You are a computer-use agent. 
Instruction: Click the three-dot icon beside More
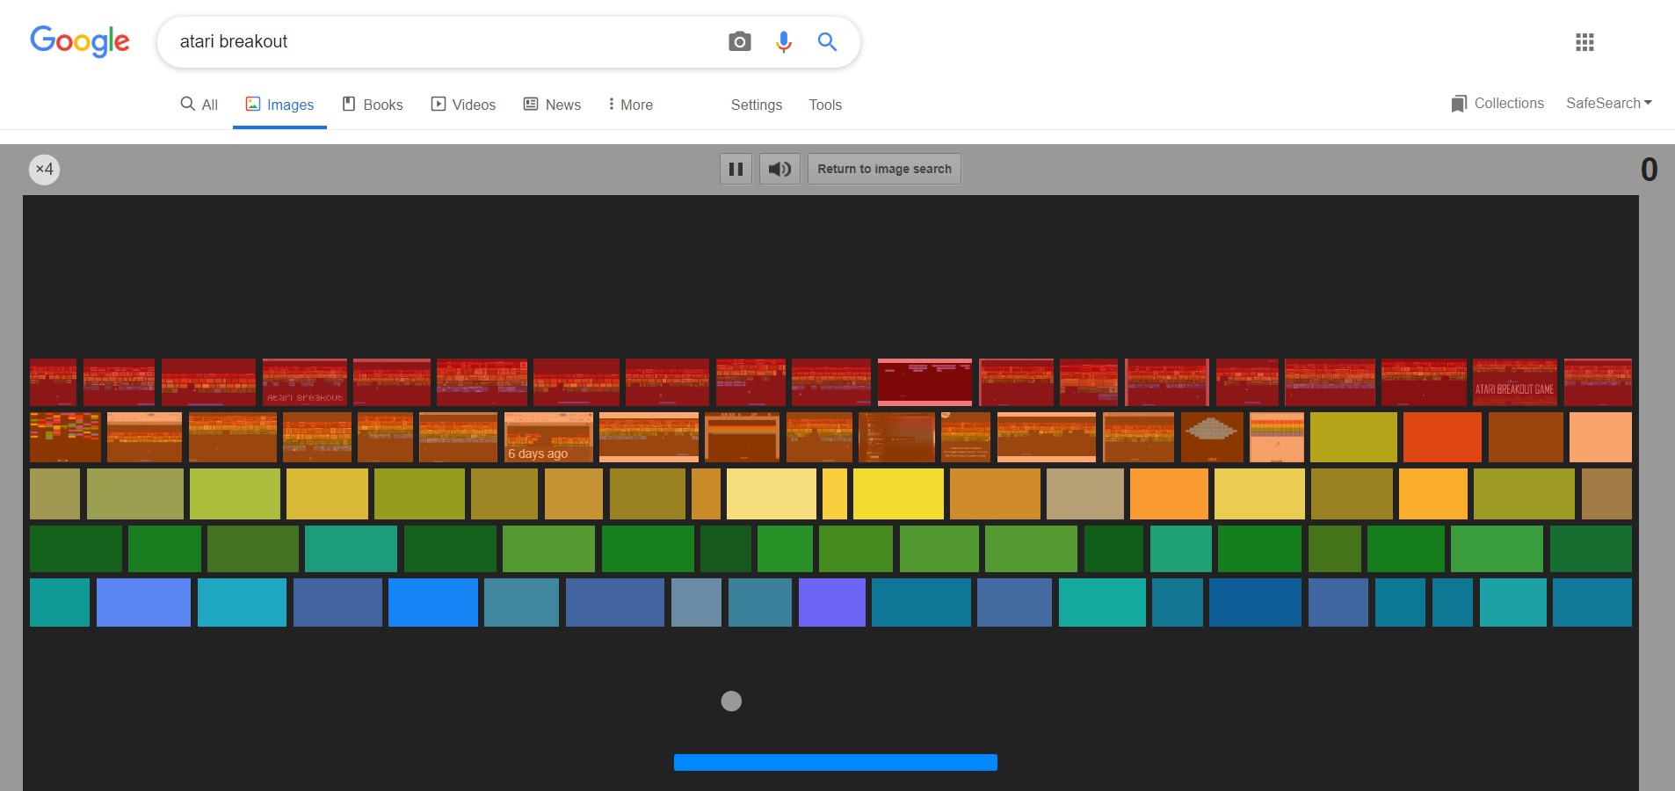click(611, 104)
